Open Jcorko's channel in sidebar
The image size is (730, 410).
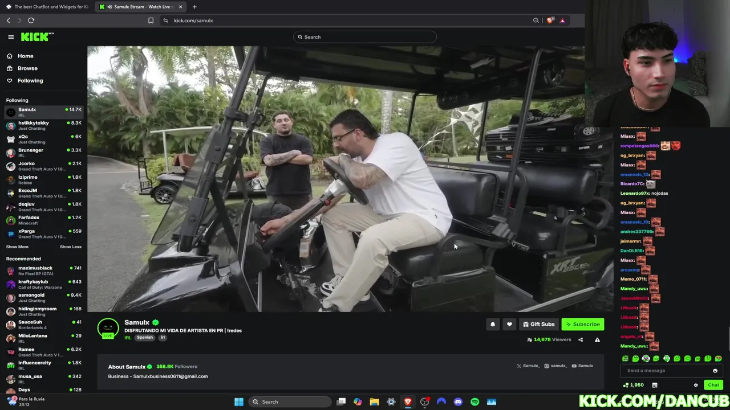click(43, 166)
